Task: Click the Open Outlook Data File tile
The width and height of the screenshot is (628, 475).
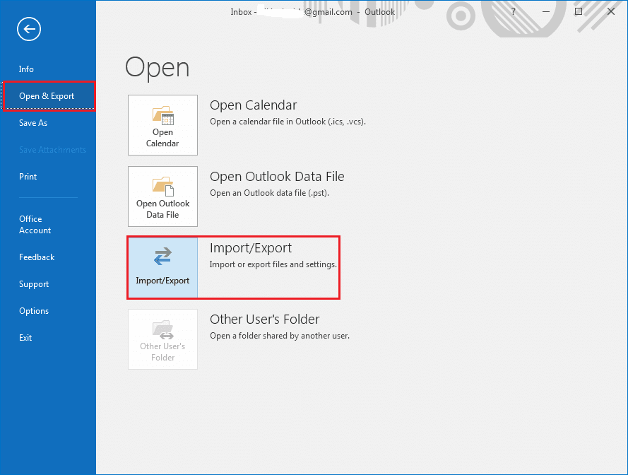Action: (x=162, y=197)
